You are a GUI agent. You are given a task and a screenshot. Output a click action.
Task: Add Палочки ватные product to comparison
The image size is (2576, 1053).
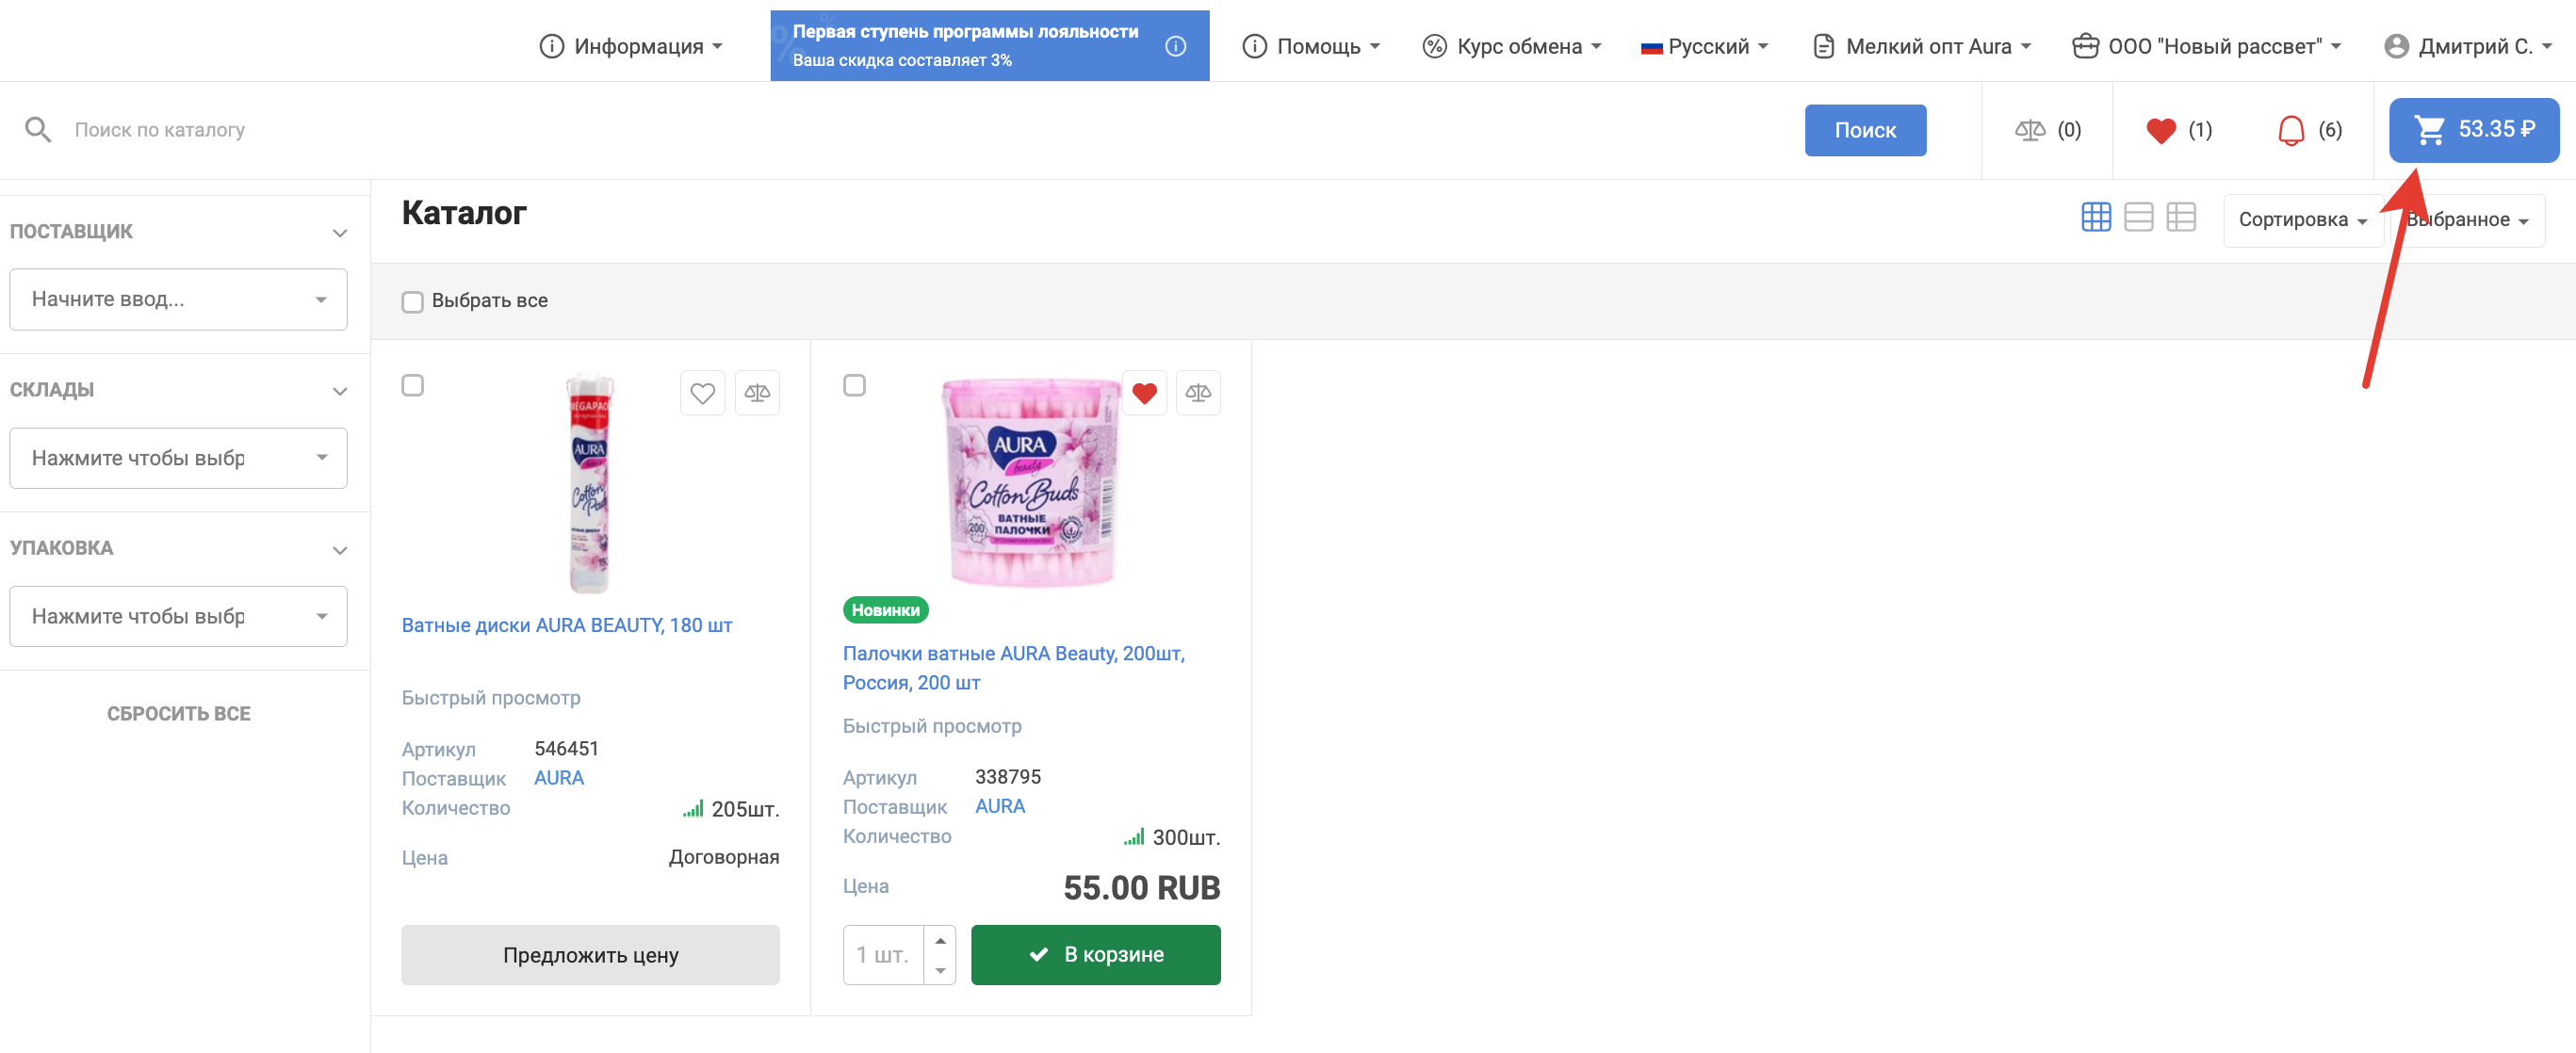click(1198, 393)
